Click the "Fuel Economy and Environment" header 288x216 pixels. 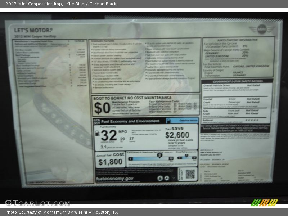(130, 121)
